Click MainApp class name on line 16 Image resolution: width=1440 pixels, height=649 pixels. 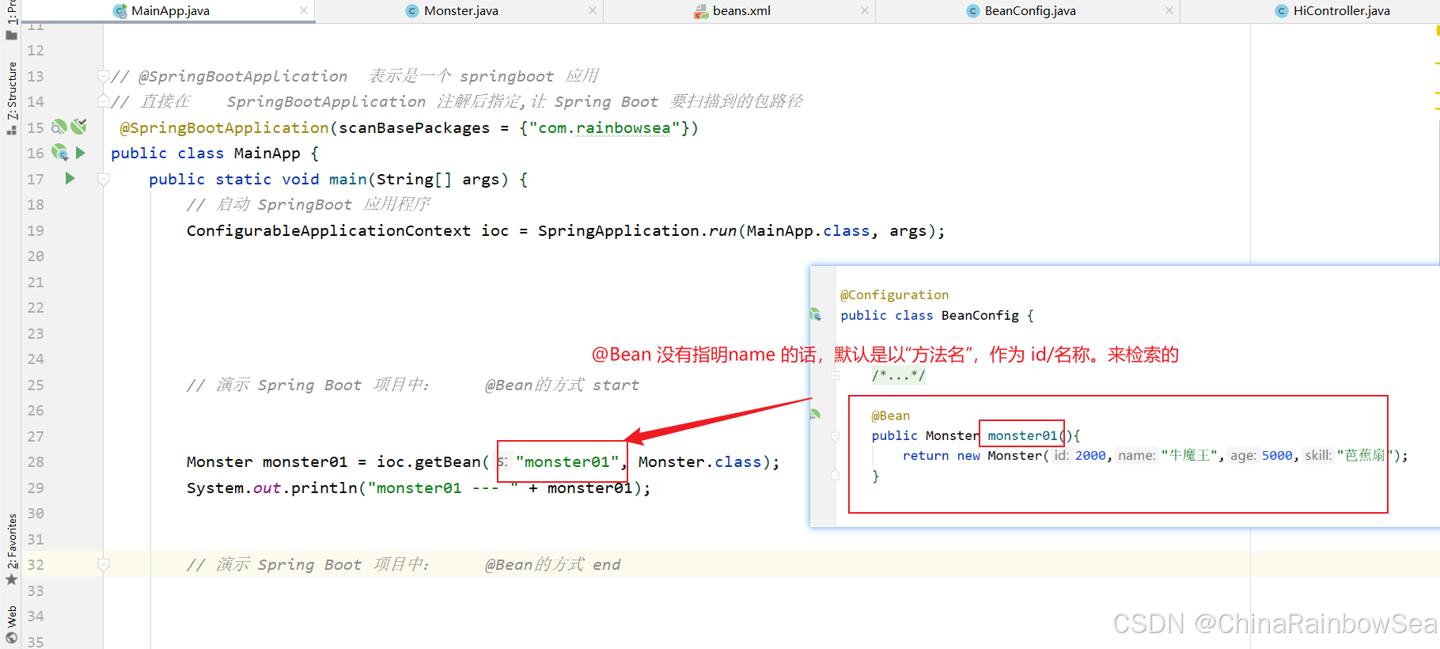(267, 153)
